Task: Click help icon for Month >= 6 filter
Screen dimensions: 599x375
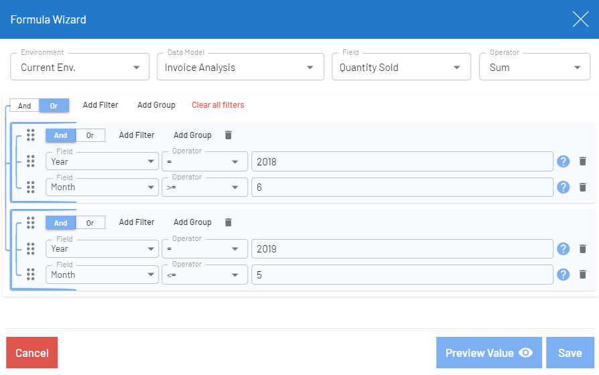Action: (x=564, y=187)
